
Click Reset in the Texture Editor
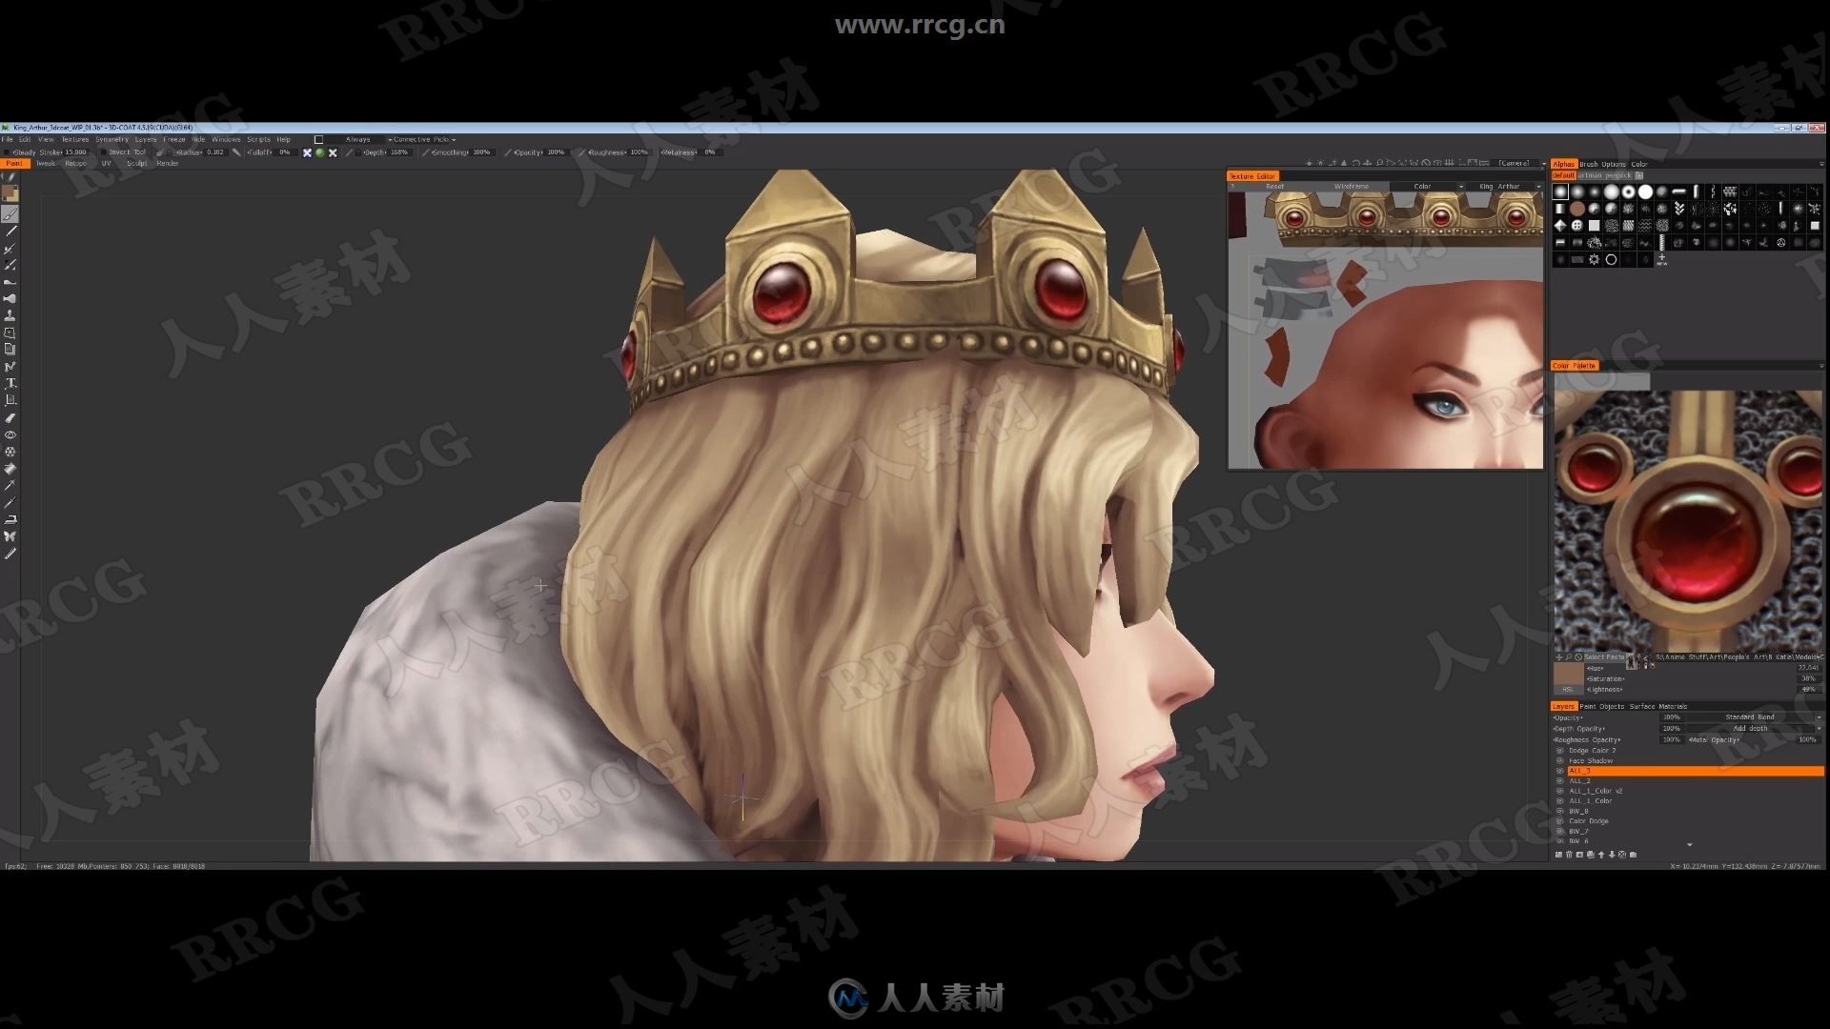coord(1275,186)
